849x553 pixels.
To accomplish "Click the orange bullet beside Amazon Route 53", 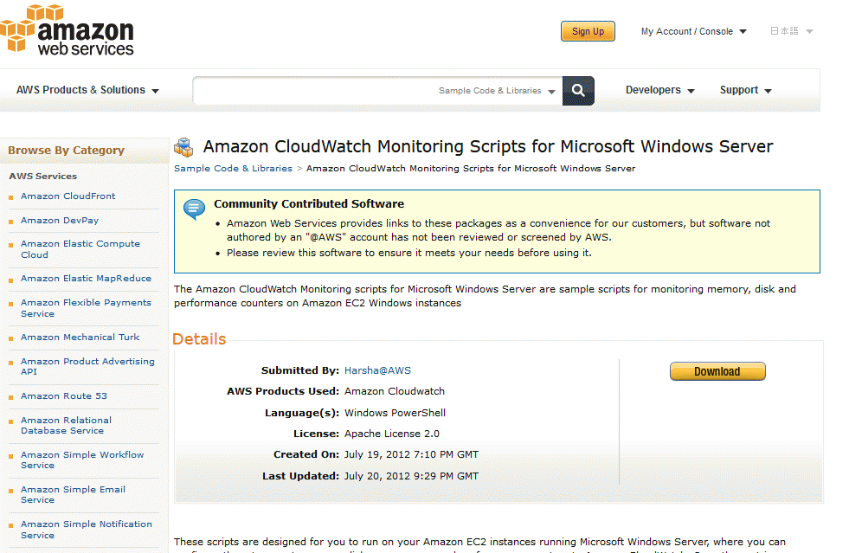I will coord(11,397).
